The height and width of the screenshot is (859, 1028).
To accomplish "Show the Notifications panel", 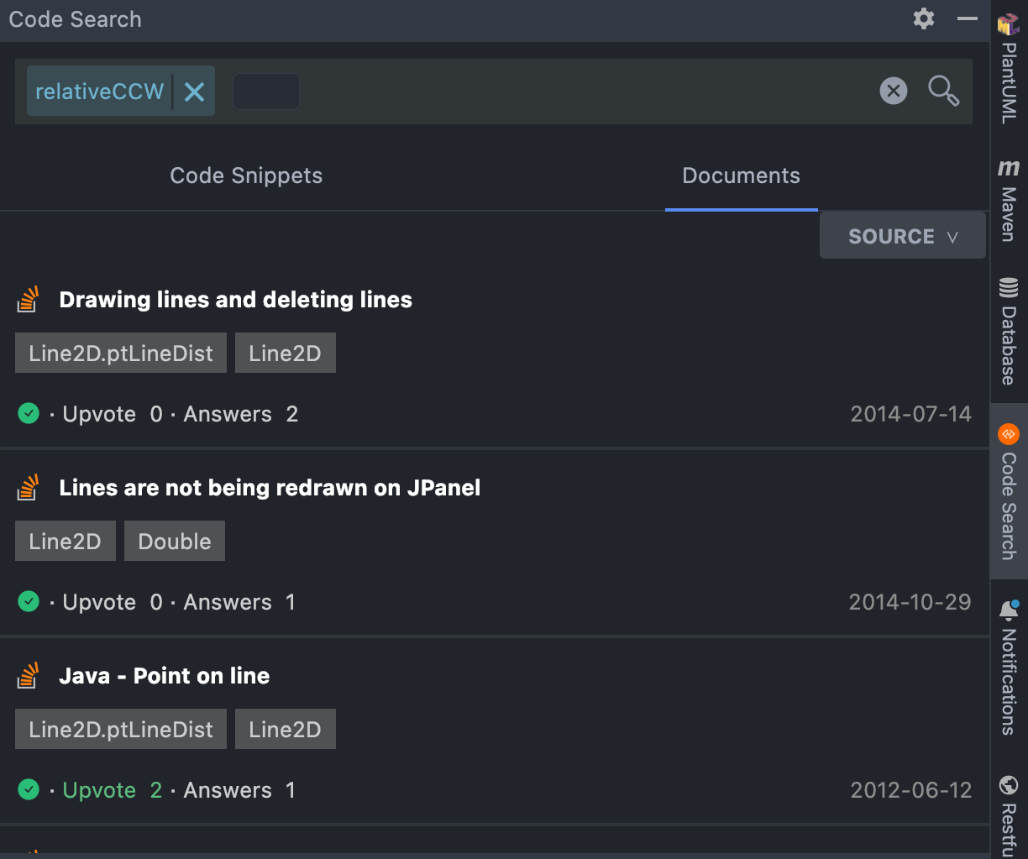I will click(1009, 668).
